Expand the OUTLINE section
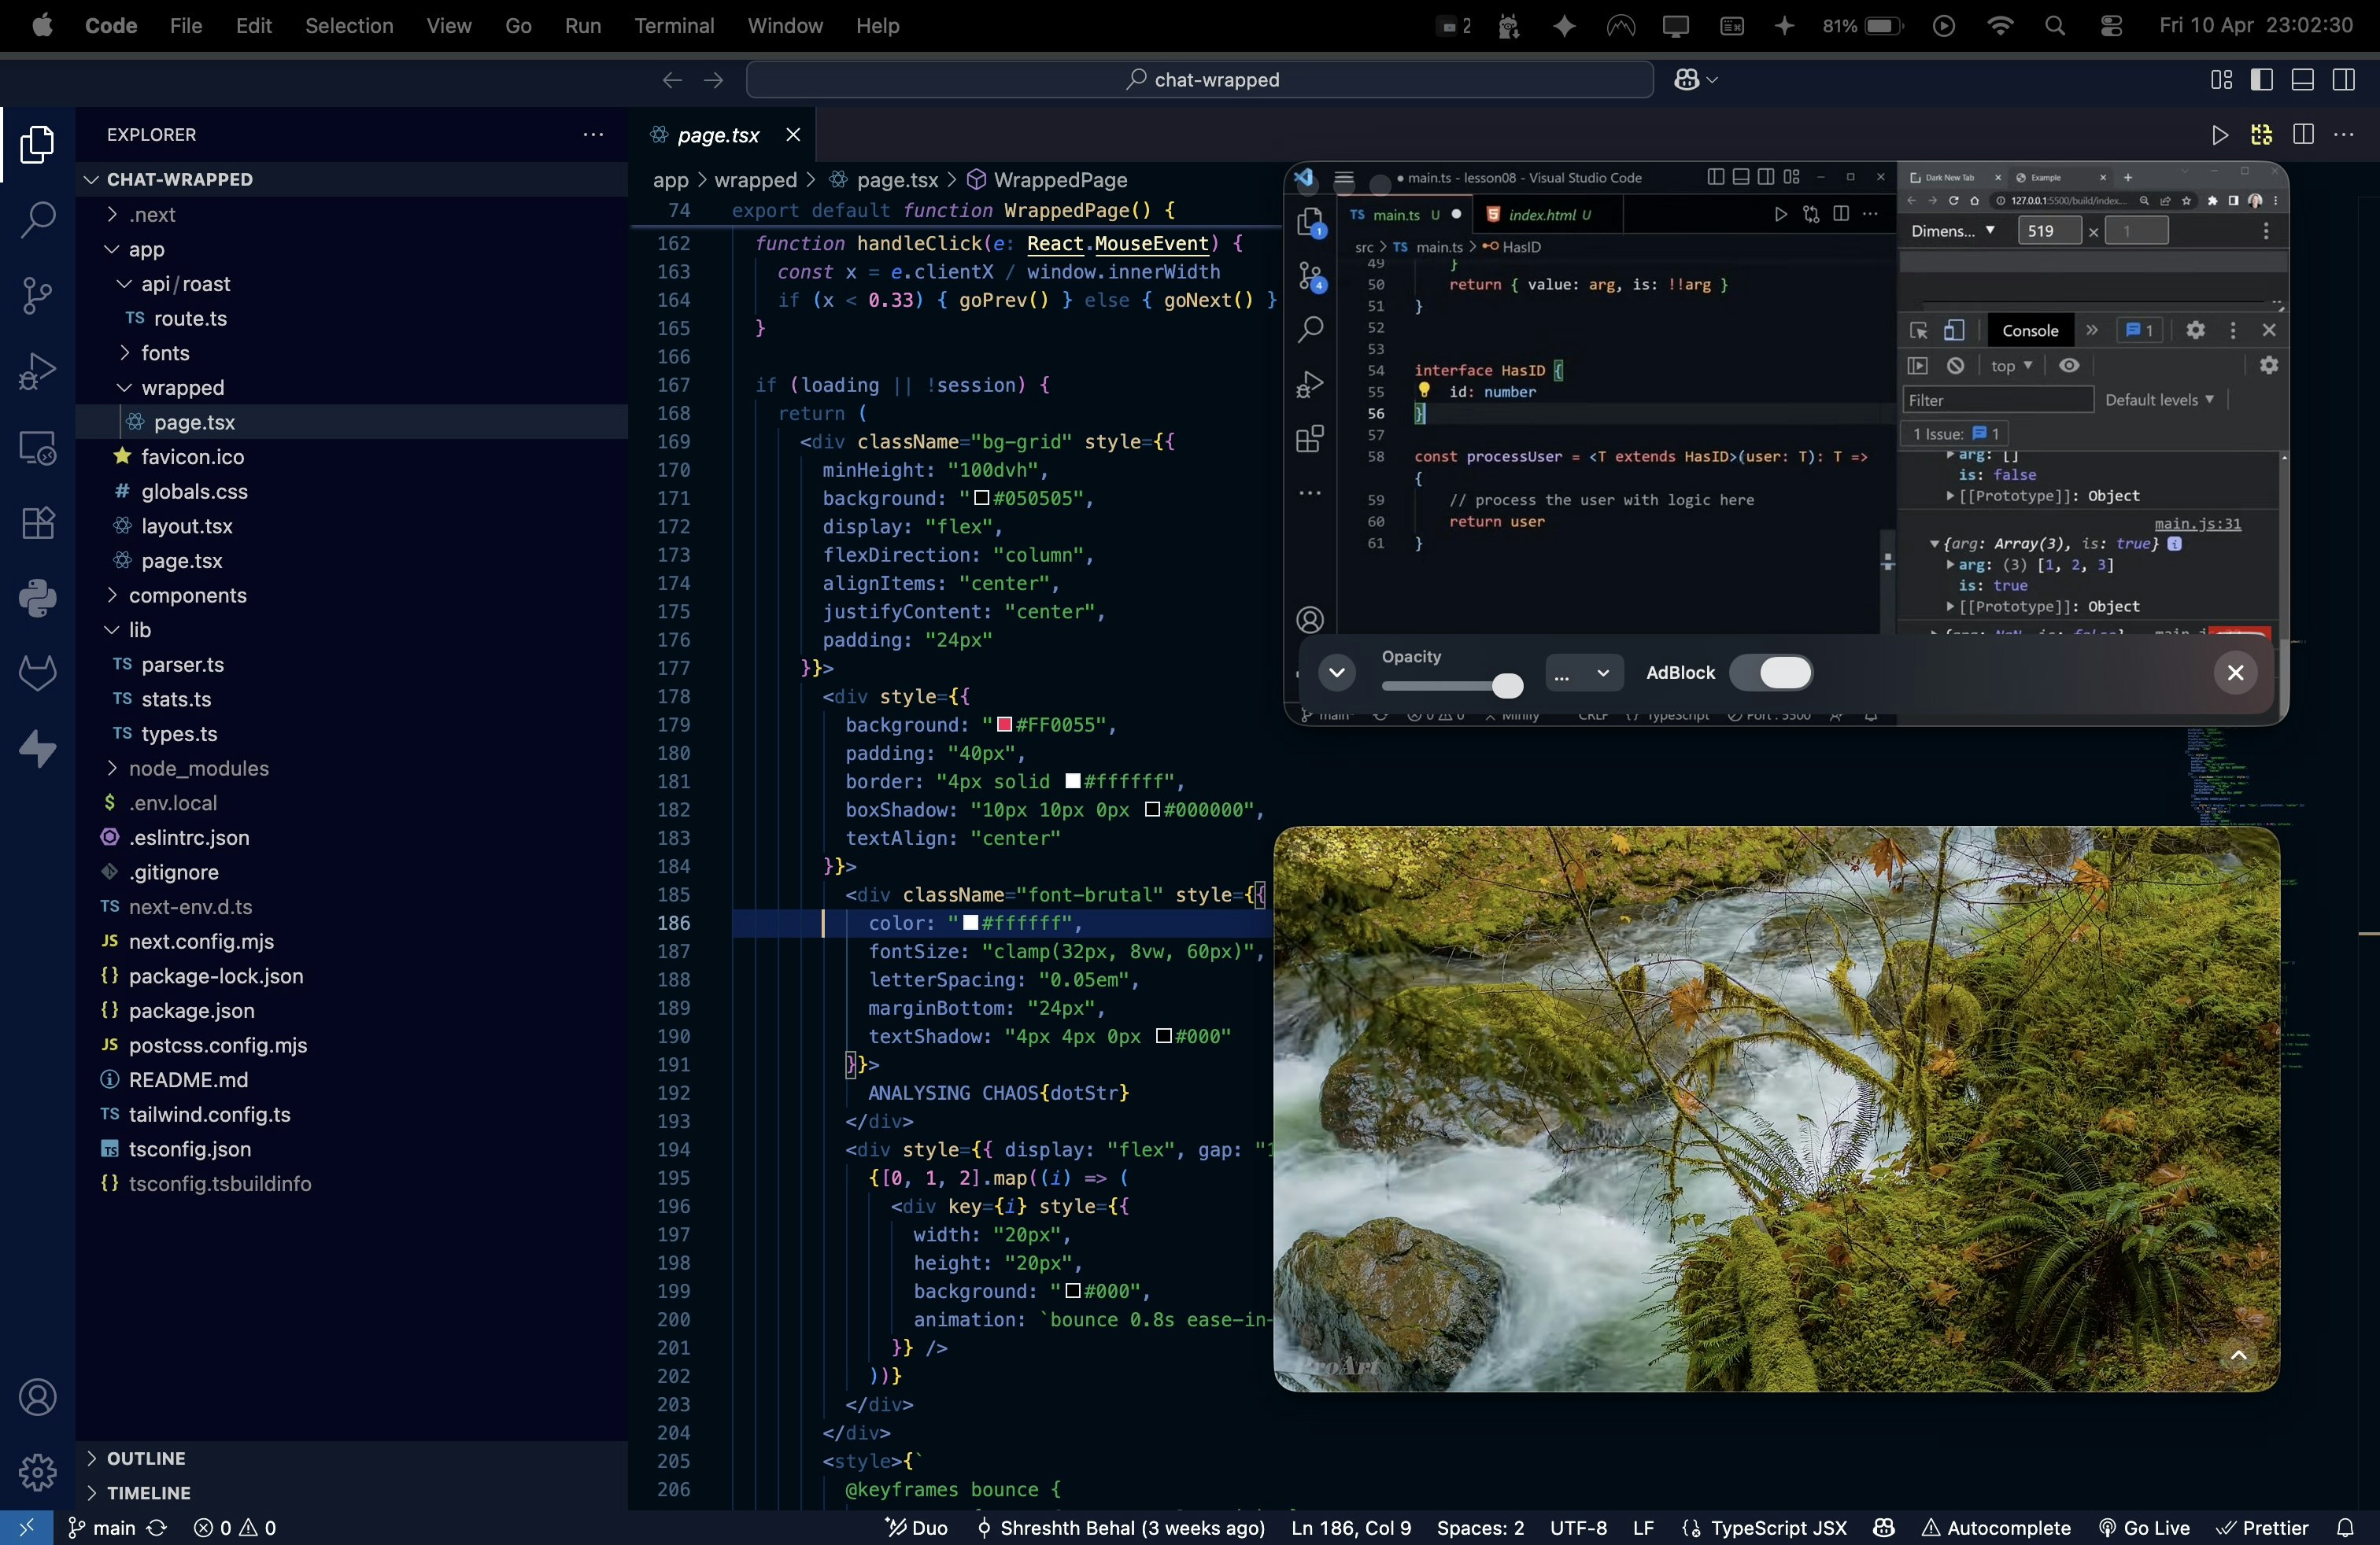The width and height of the screenshot is (2380, 1545). [146, 1458]
